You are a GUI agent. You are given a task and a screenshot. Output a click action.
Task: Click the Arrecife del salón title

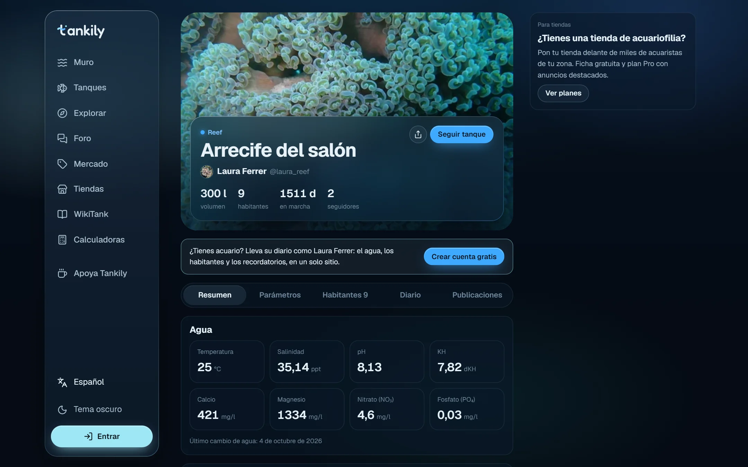pos(278,150)
